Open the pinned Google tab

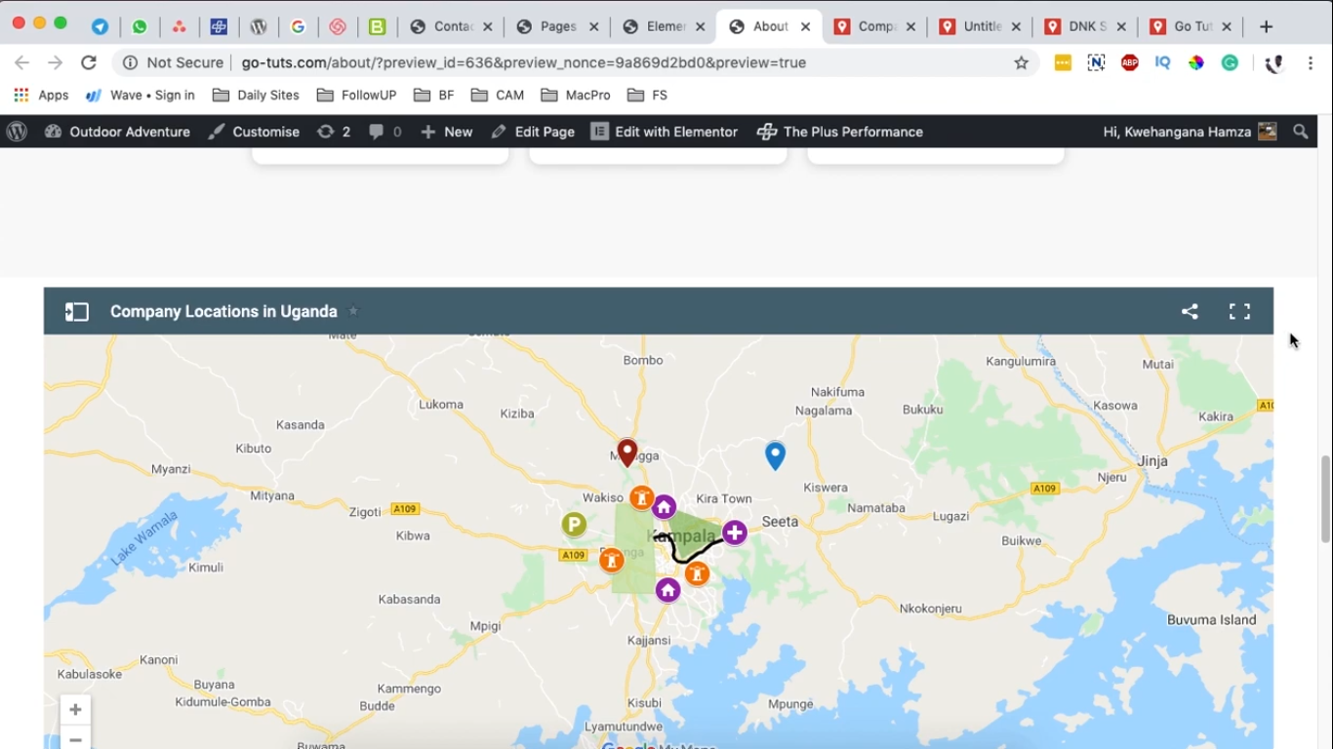click(x=298, y=26)
